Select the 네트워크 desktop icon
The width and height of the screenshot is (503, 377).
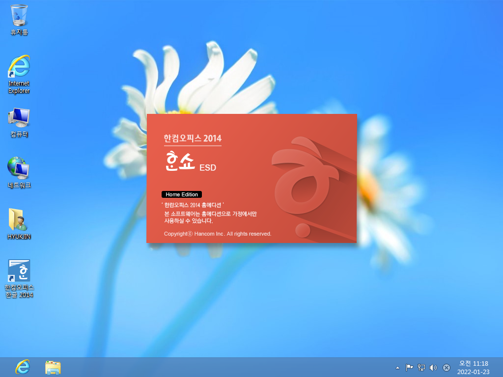(19, 172)
